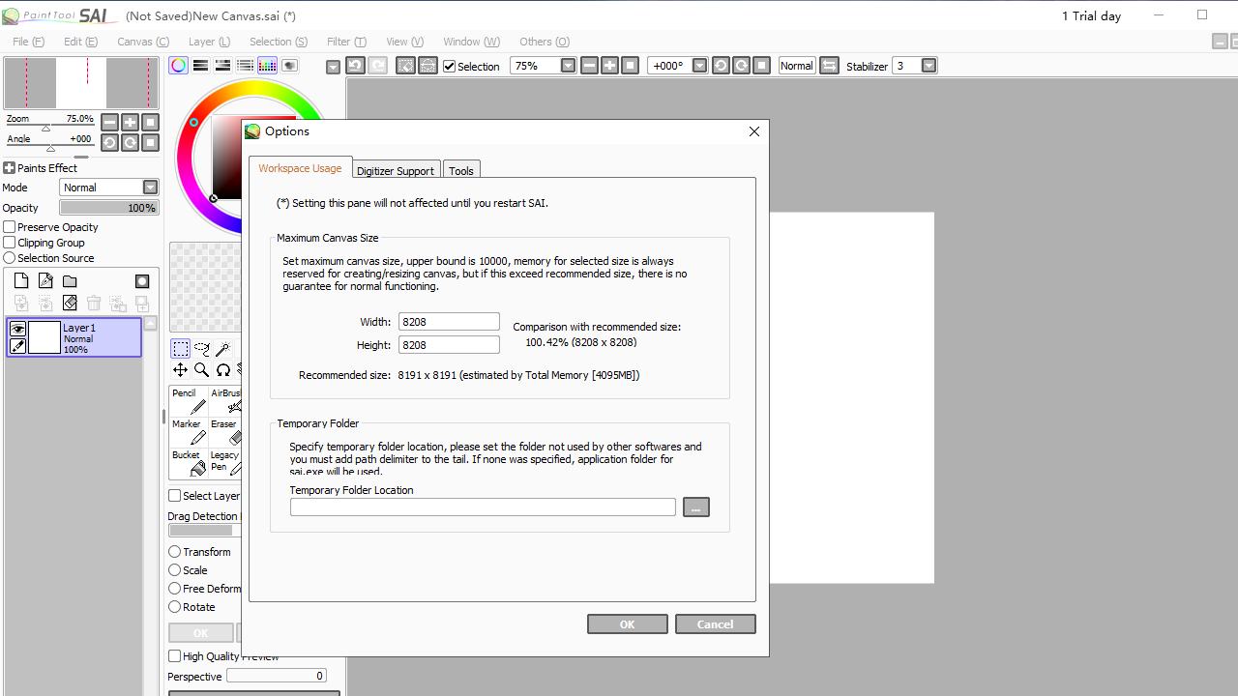
Task: Select the Legacy Pen tool
Action: [x=223, y=461]
